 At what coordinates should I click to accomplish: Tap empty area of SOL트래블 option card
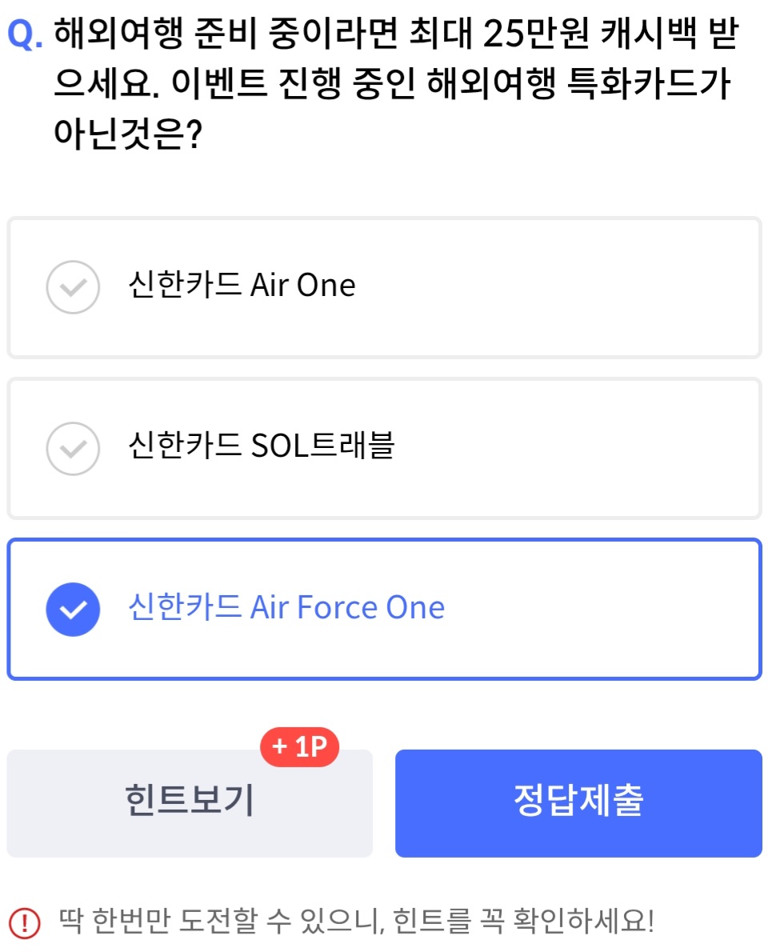click(577, 449)
